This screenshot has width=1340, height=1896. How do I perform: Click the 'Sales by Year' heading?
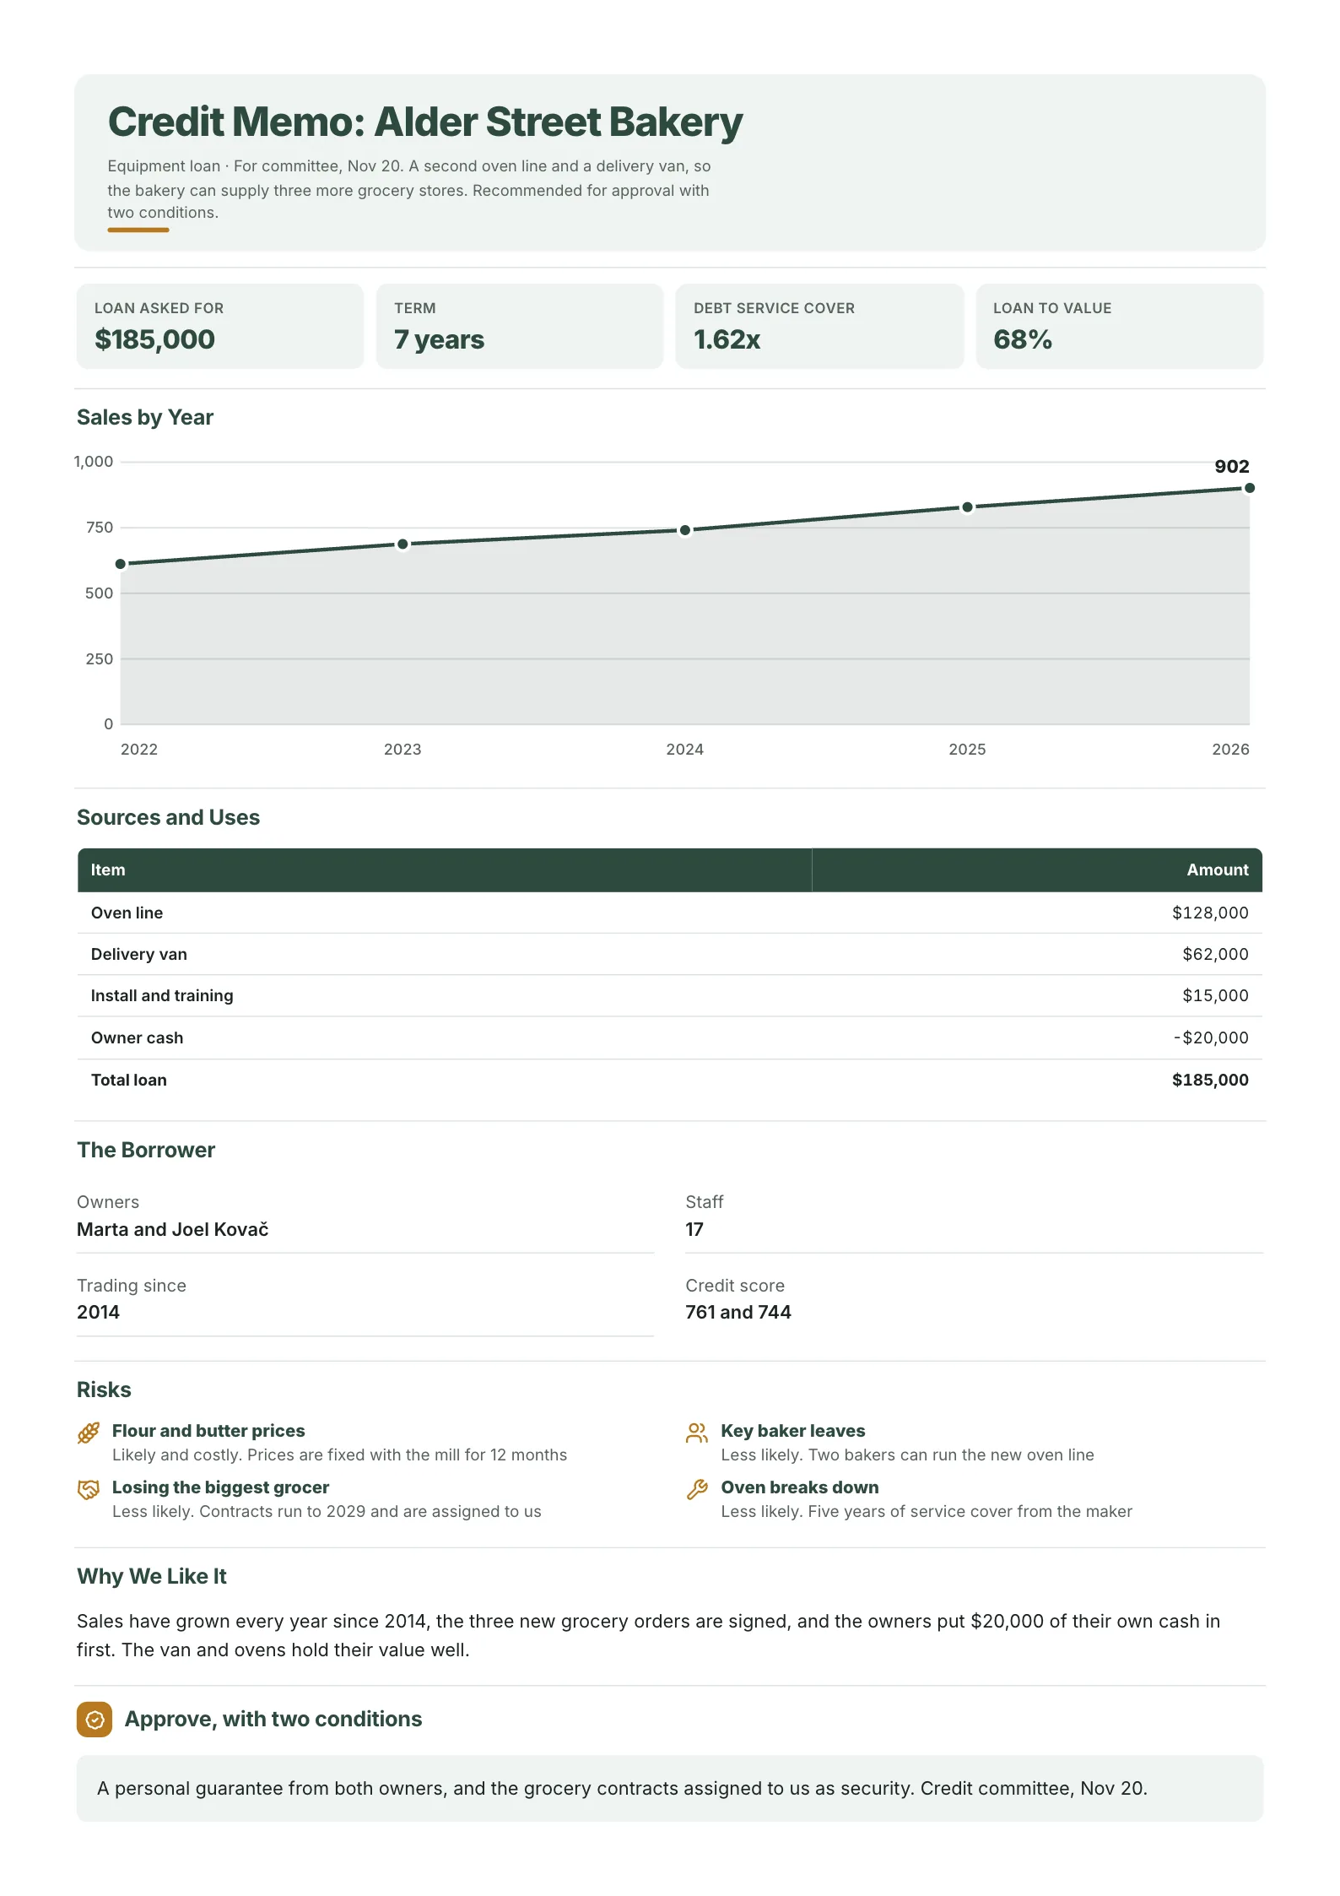tap(145, 417)
